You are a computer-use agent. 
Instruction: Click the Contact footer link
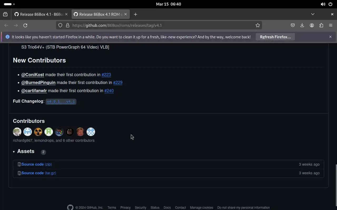click(180, 208)
